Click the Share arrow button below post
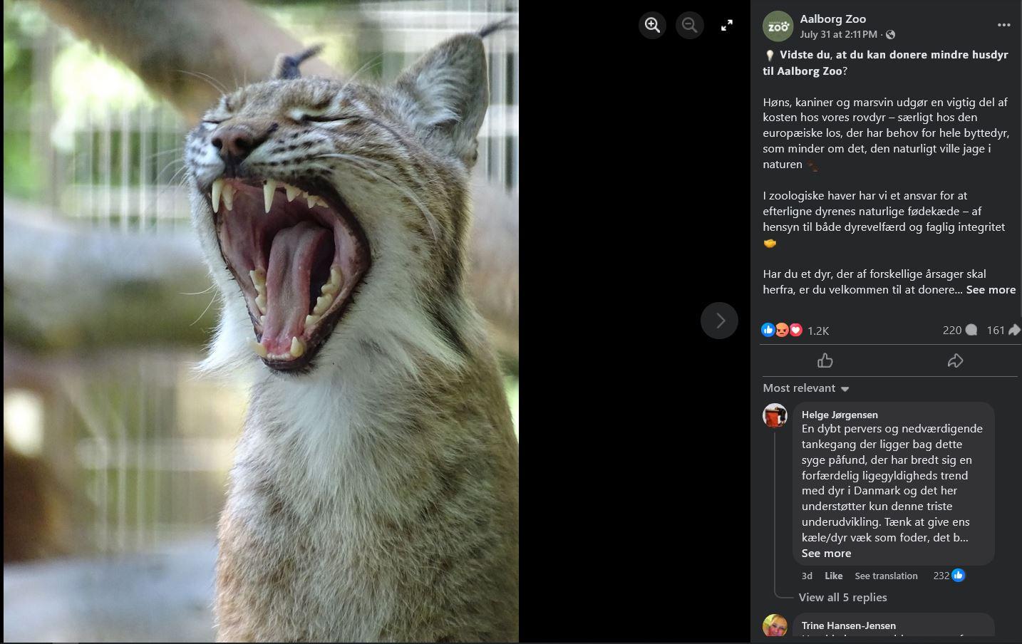The height and width of the screenshot is (644, 1022). click(x=955, y=361)
